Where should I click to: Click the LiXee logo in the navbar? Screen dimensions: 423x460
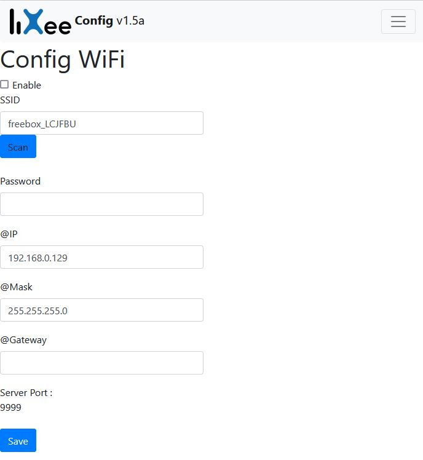40,22
